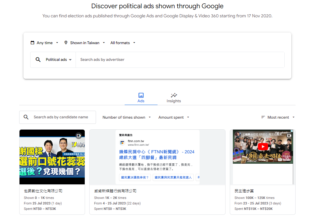Click the ad description text 總統選情翻天覆地
This screenshot has width=309, height=216.
click(156, 167)
